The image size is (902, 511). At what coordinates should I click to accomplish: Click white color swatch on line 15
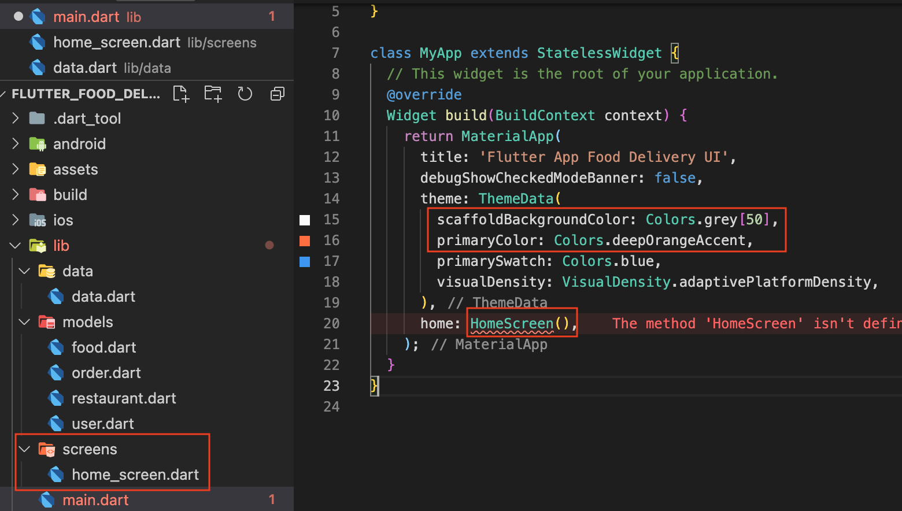coord(305,220)
